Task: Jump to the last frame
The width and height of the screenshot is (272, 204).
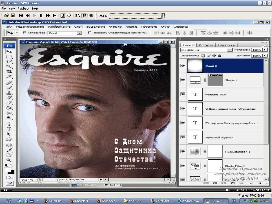Action: click(54, 15)
